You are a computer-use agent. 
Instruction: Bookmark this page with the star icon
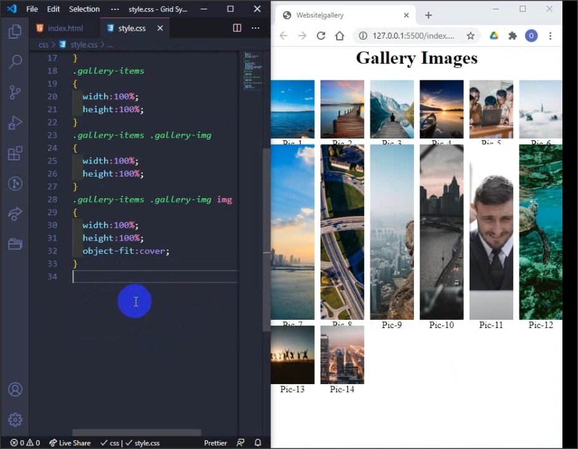[x=471, y=36]
